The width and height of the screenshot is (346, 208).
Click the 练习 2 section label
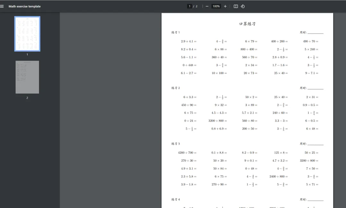pyautogui.click(x=176, y=88)
